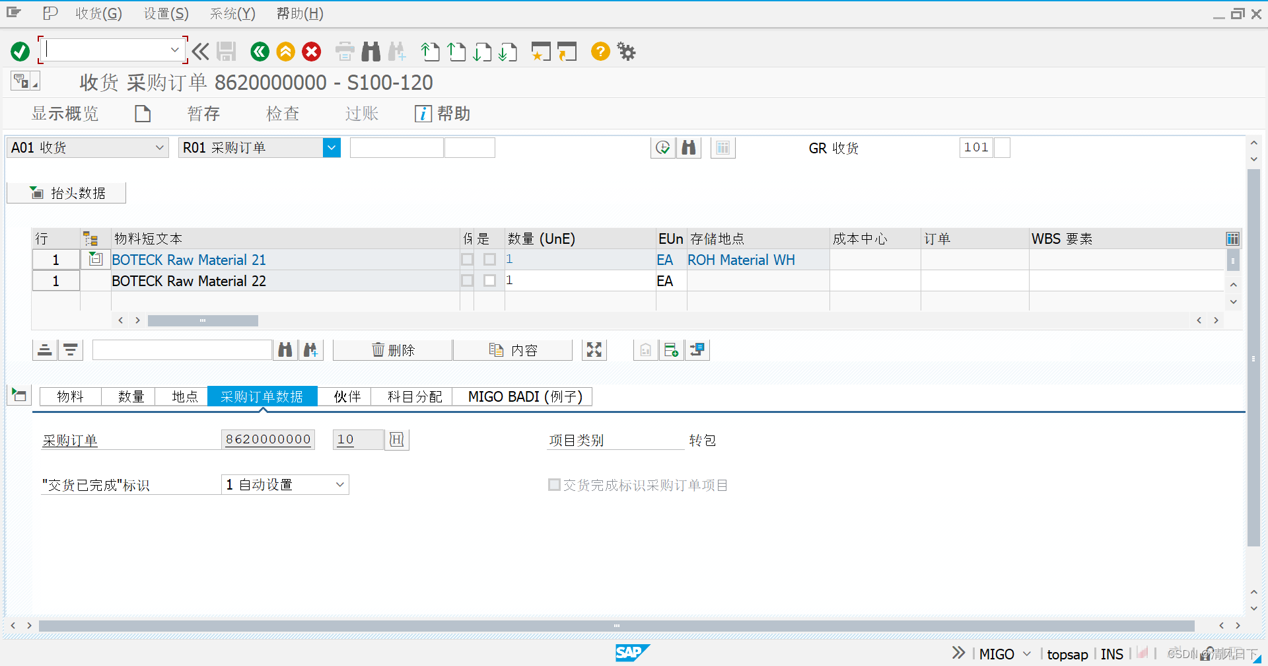This screenshot has height=666, width=1268.
Task: Click the Customize Local Layout gear icon
Action: 626,52
